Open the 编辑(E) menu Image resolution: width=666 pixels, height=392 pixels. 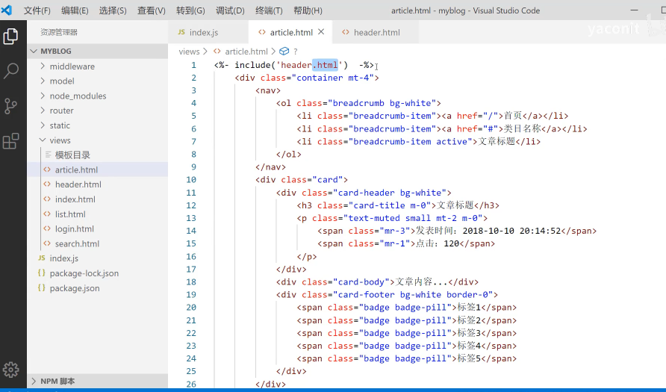coord(75,10)
